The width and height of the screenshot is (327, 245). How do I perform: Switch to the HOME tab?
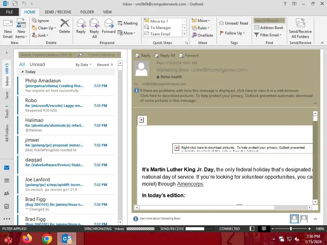(x=30, y=12)
